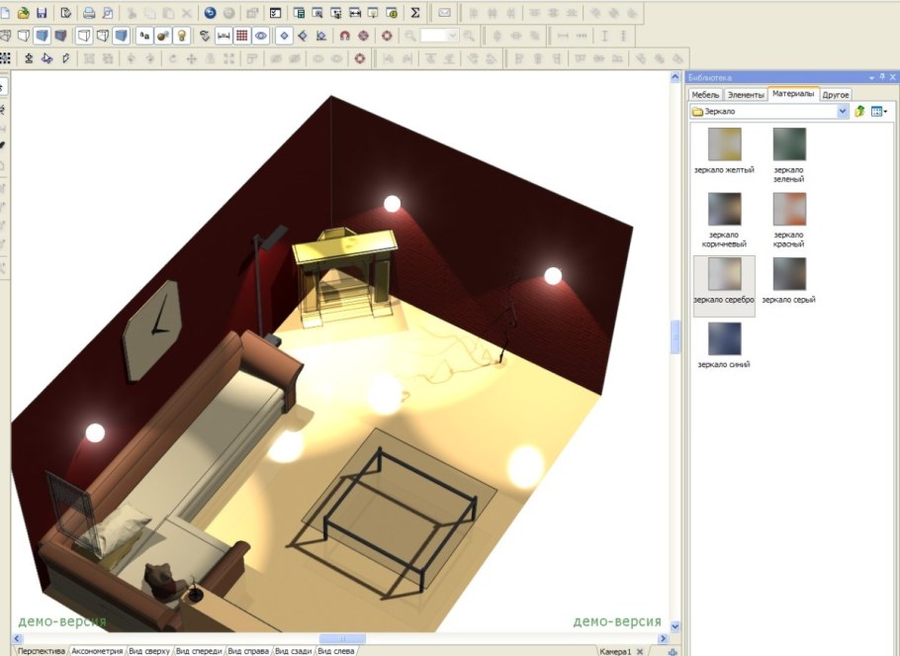
Task: Click the blue Undo arrow icon
Action: click(210, 14)
